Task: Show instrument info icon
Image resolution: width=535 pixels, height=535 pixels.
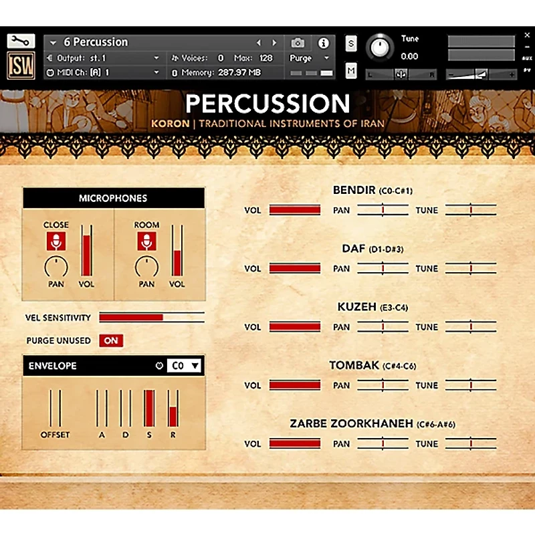Action: 324,43
